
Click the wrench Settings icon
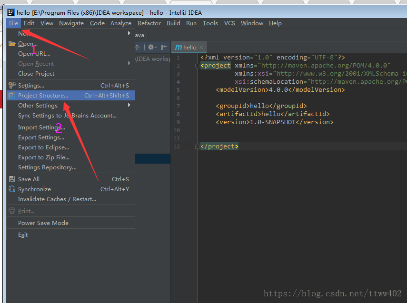[x=12, y=85]
